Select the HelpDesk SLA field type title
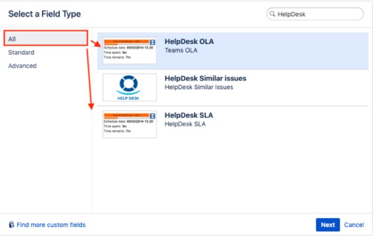The image size is (374, 237). (189, 116)
